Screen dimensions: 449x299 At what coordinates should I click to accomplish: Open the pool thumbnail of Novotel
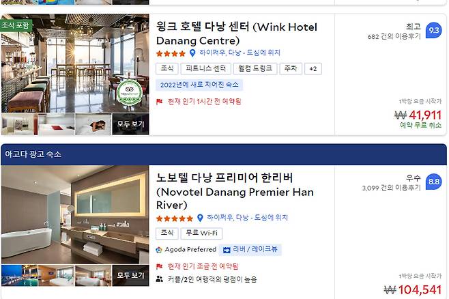click(20, 275)
